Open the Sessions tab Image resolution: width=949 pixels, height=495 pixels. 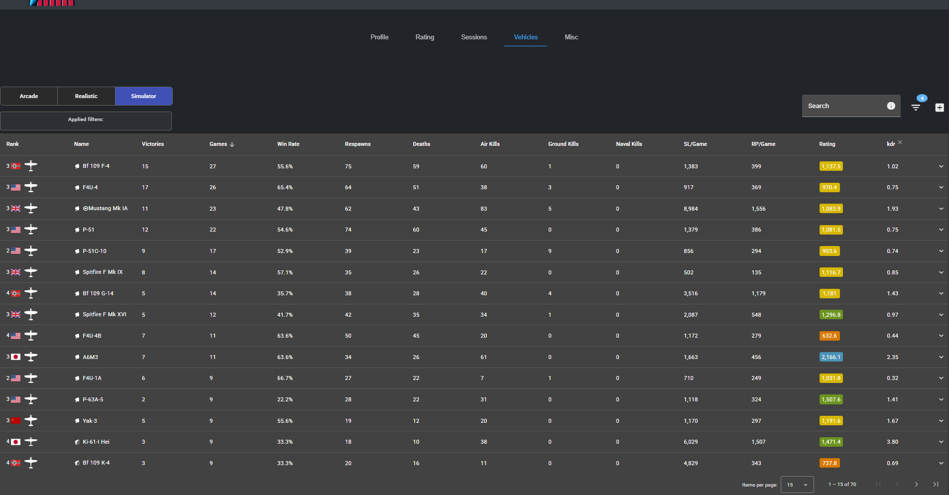[474, 37]
